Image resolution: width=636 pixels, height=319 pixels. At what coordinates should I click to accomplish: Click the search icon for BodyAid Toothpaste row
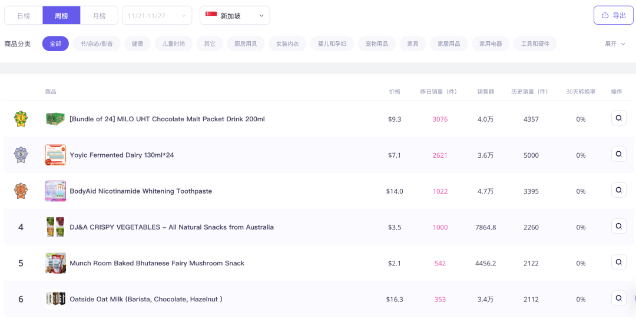tap(618, 190)
